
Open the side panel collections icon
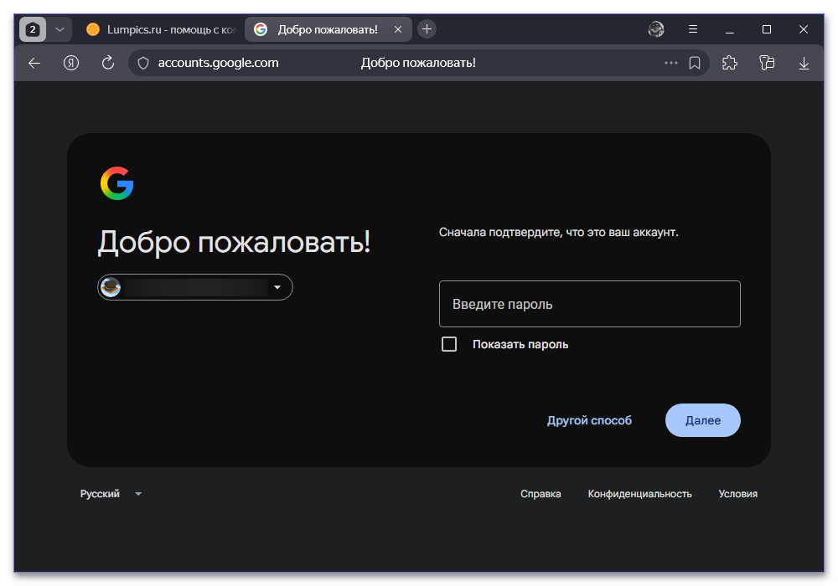[767, 63]
